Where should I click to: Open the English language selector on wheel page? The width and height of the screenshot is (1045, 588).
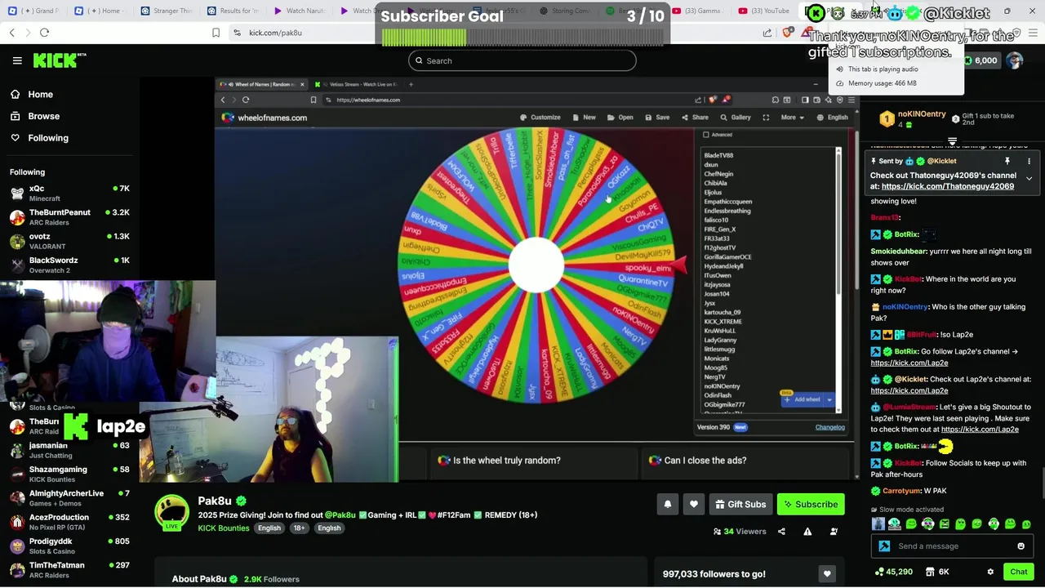point(832,118)
